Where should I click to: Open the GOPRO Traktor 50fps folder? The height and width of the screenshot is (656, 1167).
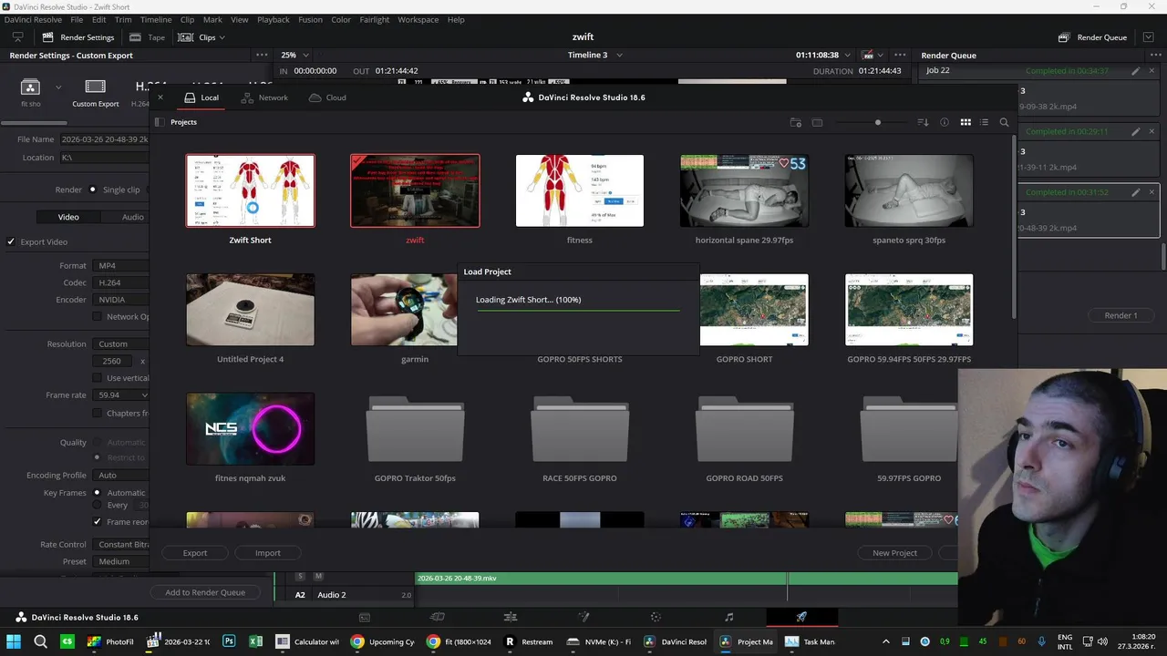click(x=415, y=429)
